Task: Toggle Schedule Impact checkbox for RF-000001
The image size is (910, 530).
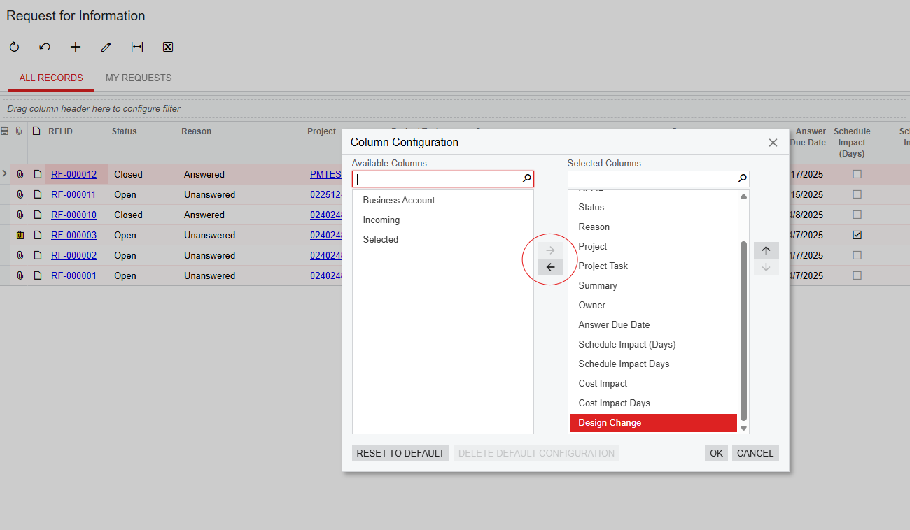Action: (857, 275)
